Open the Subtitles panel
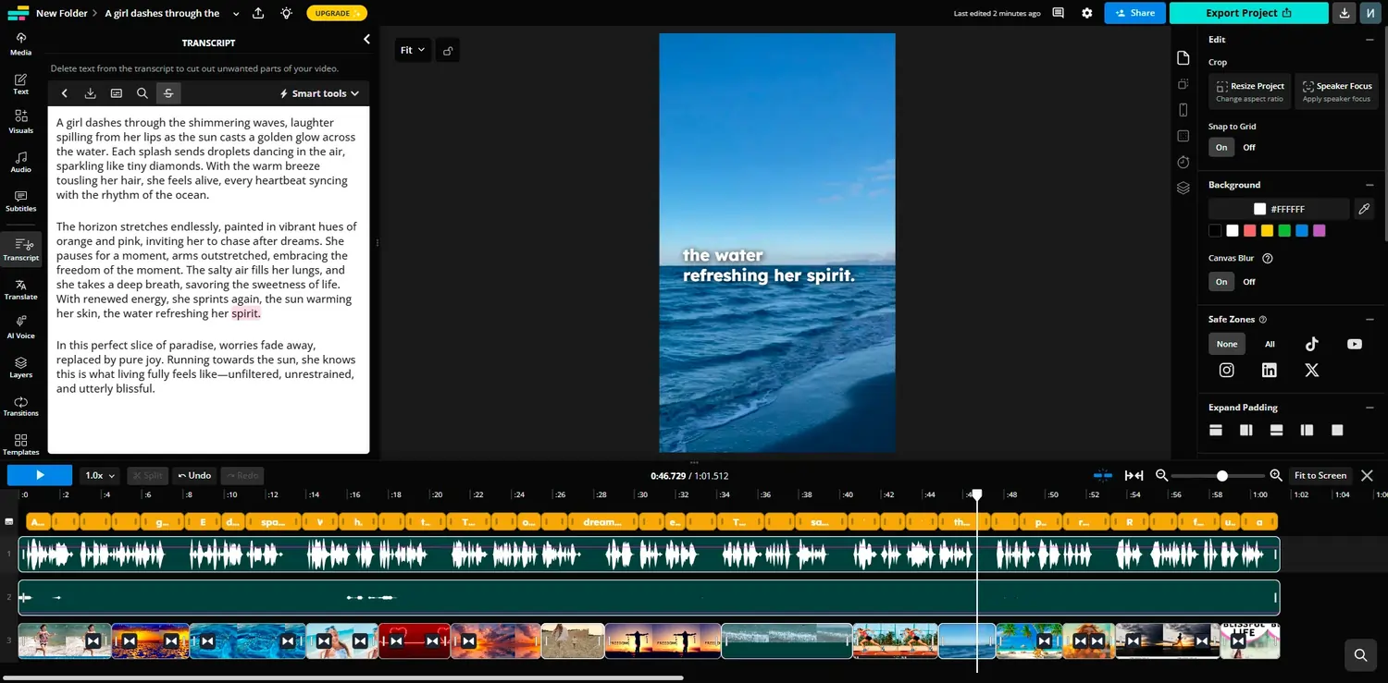 click(20, 201)
